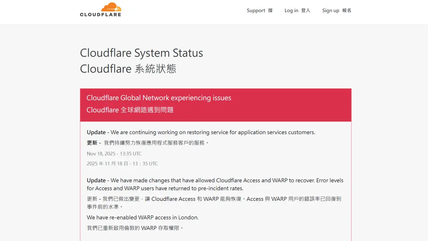Click Sign up to create an account

pyautogui.click(x=330, y=10)
